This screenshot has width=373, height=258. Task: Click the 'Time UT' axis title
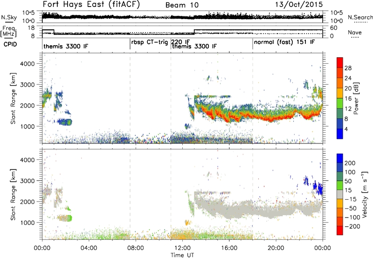point(182,255)
